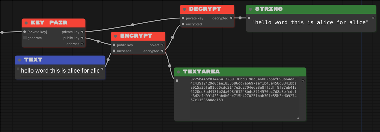Click the Text node input field
Screen dimensions: 380x132
click(x=60, y=71)
